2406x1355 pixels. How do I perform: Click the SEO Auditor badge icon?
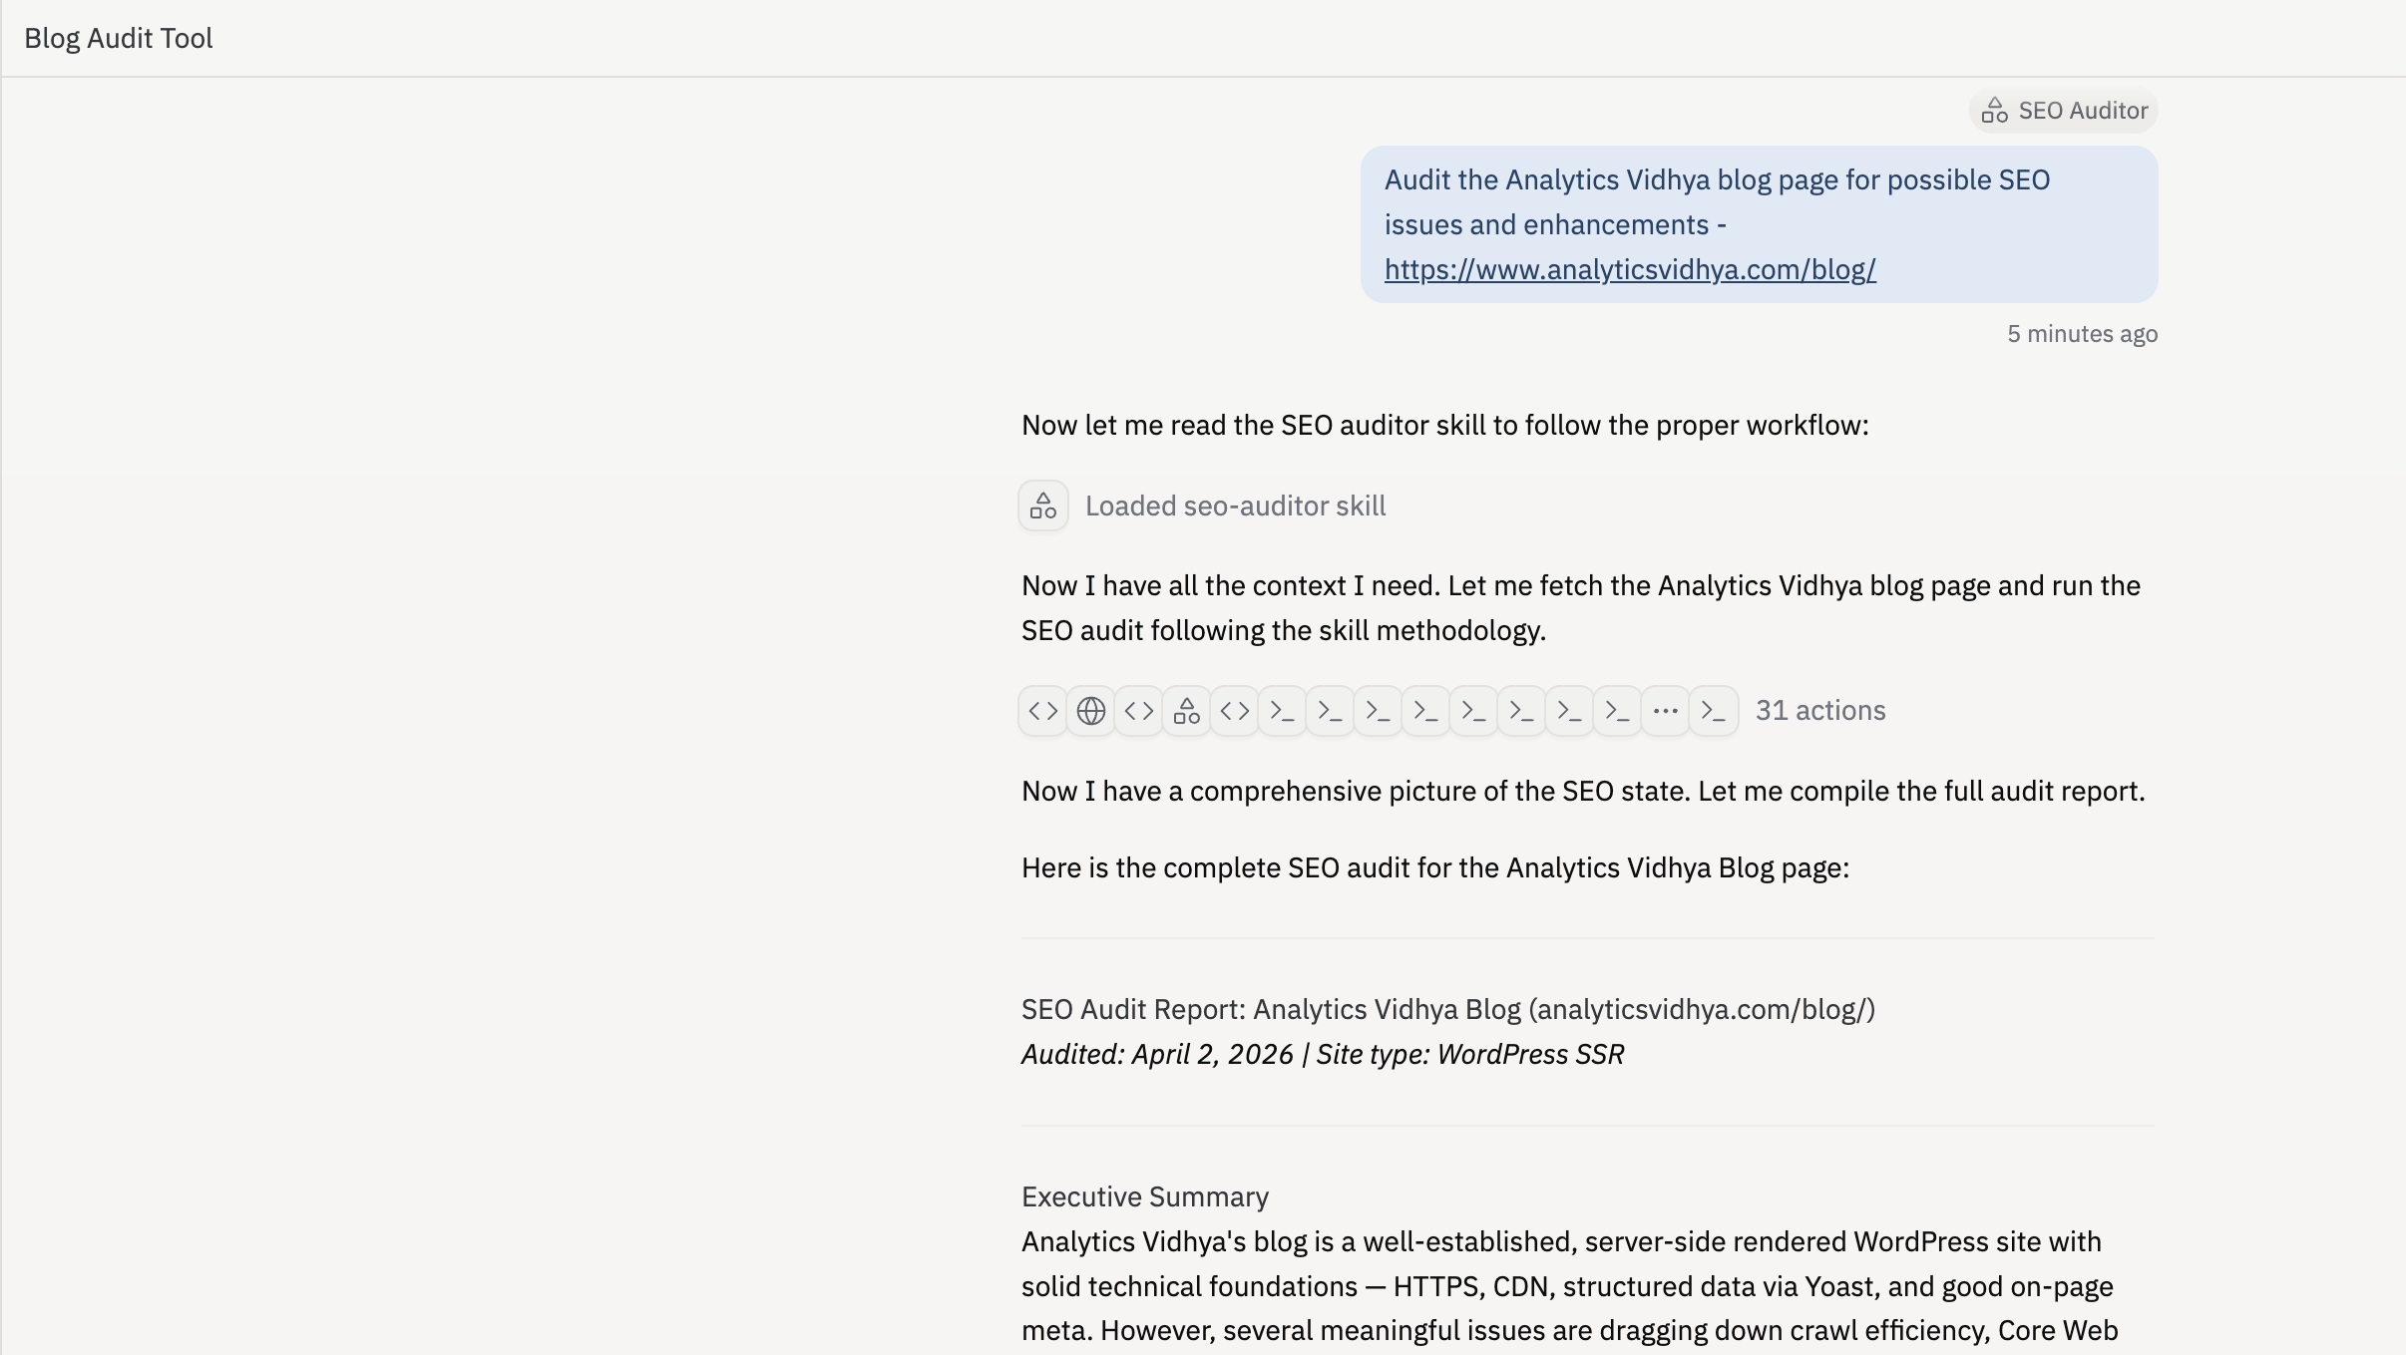point(1994,111)
